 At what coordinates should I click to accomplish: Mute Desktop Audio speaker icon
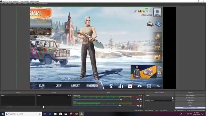[x=138, y=99]
